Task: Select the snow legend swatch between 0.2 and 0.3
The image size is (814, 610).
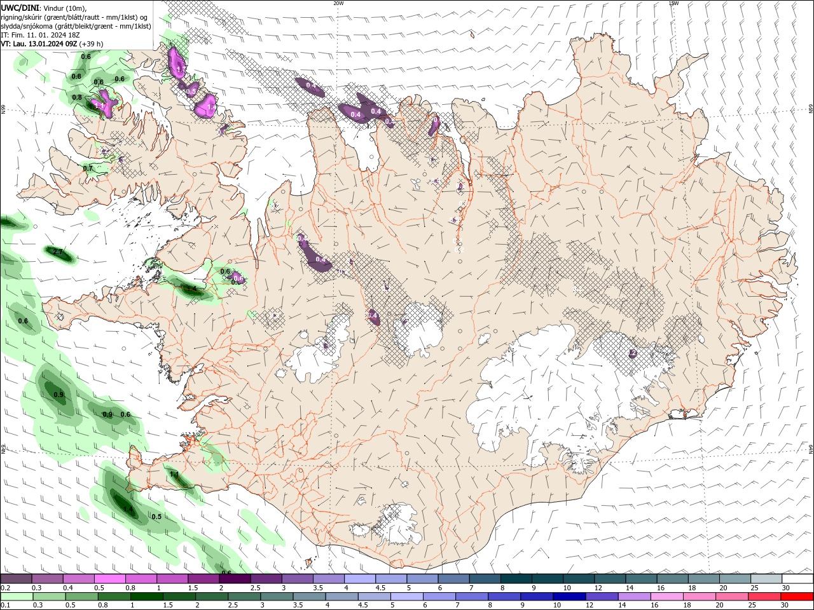Action: (x=17, y=579)
